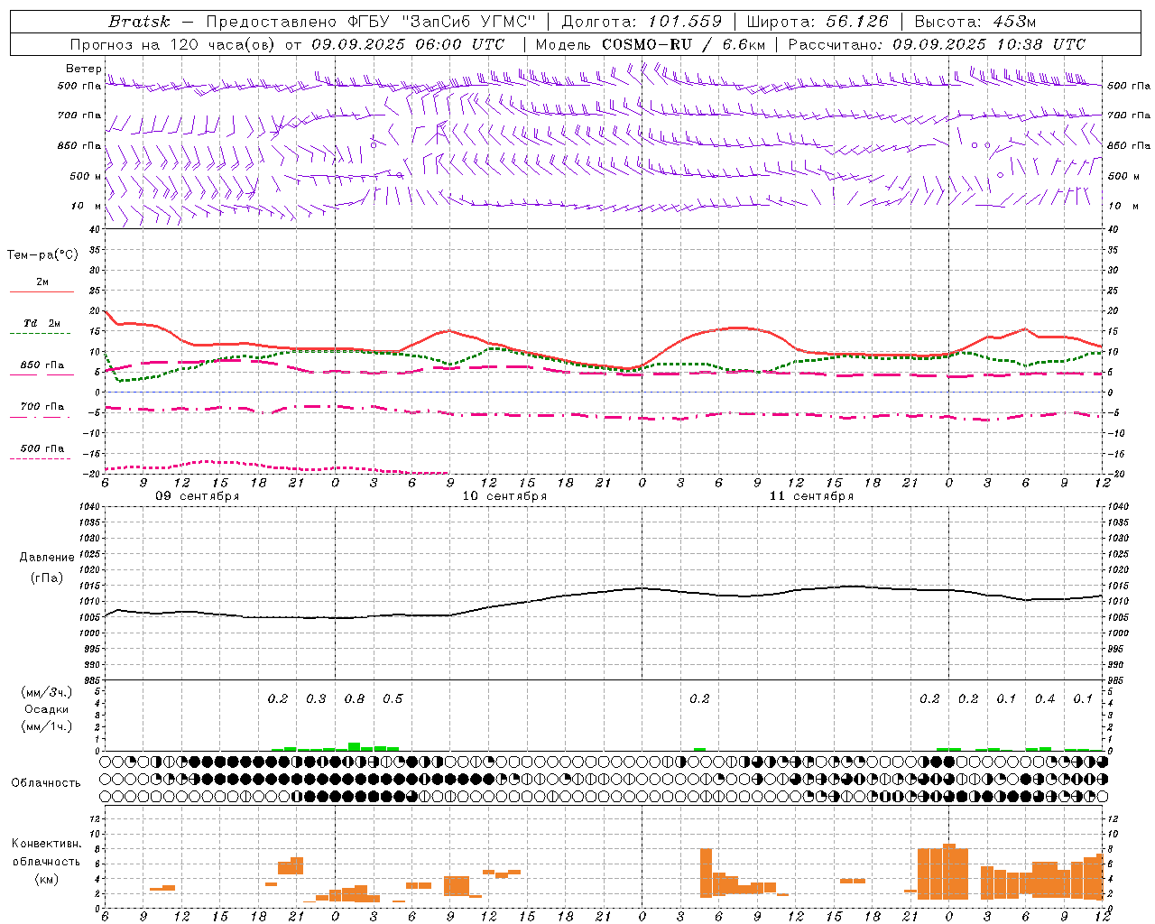Click the longitude value "Долгота: 101.559"

pyautogui.click(x=642, y=22)
